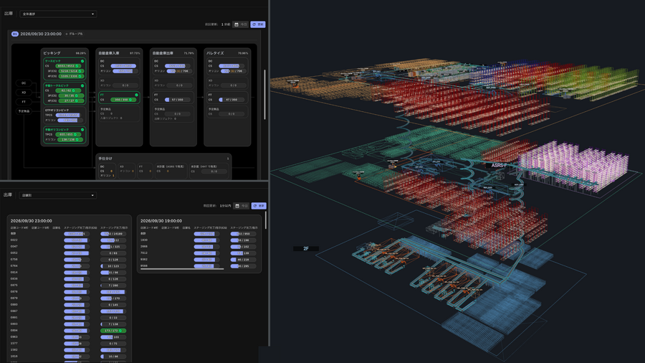Click the 今日 calendar button in 全体進捗 panel
This screenshot has width=645, height=363.
click(x=241, y=24)
